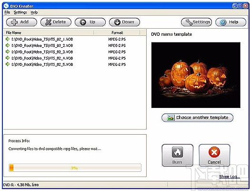Click green arrow icon of VTS_02_2.VOB
The image size is (250, 191).
pyautogui.click(x=8, y=45)
